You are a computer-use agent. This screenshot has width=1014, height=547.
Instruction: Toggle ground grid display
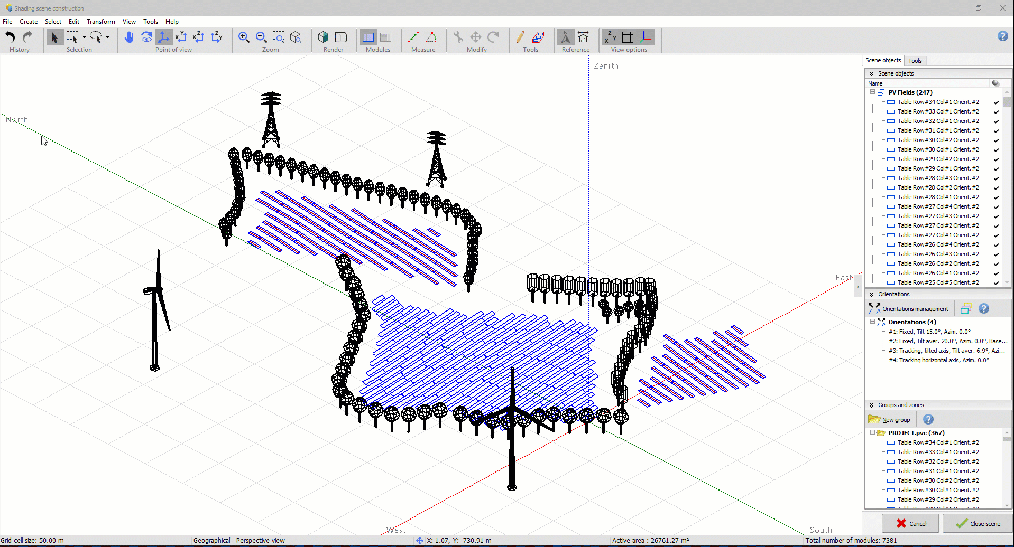628,37
